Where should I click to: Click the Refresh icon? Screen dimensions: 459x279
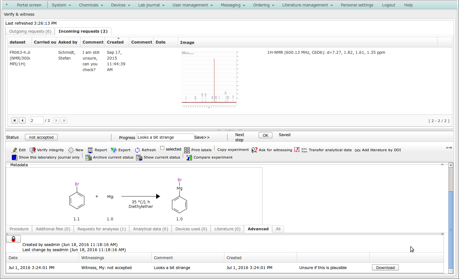coord(137,150)
